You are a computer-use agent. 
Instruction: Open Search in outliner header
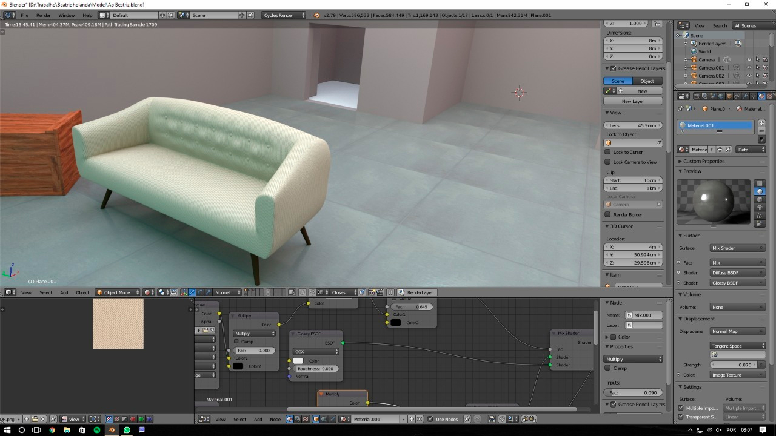tap(720, 25)
